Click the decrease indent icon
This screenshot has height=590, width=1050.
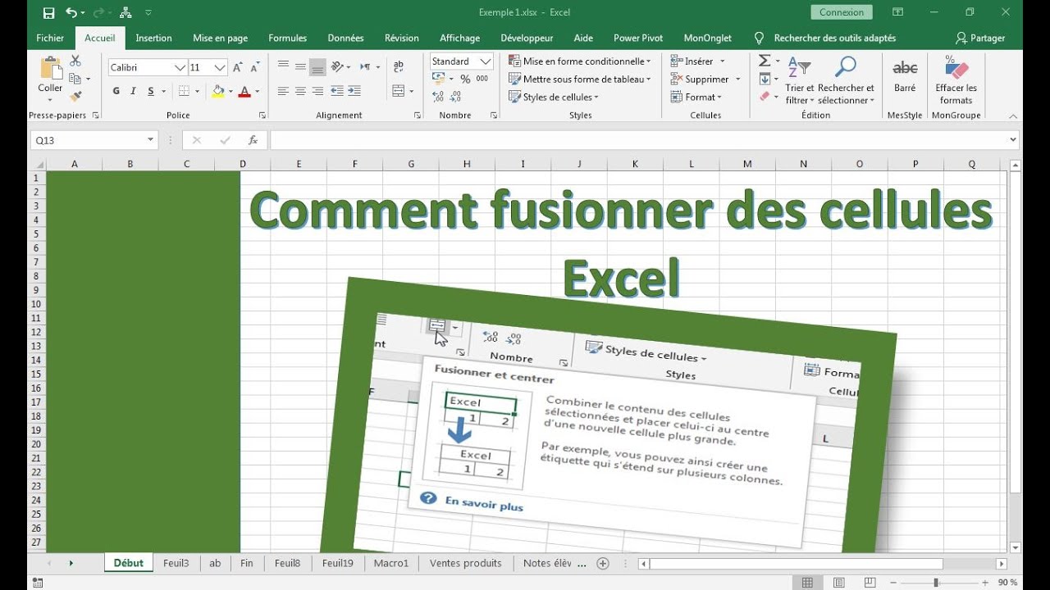(337, 91)
